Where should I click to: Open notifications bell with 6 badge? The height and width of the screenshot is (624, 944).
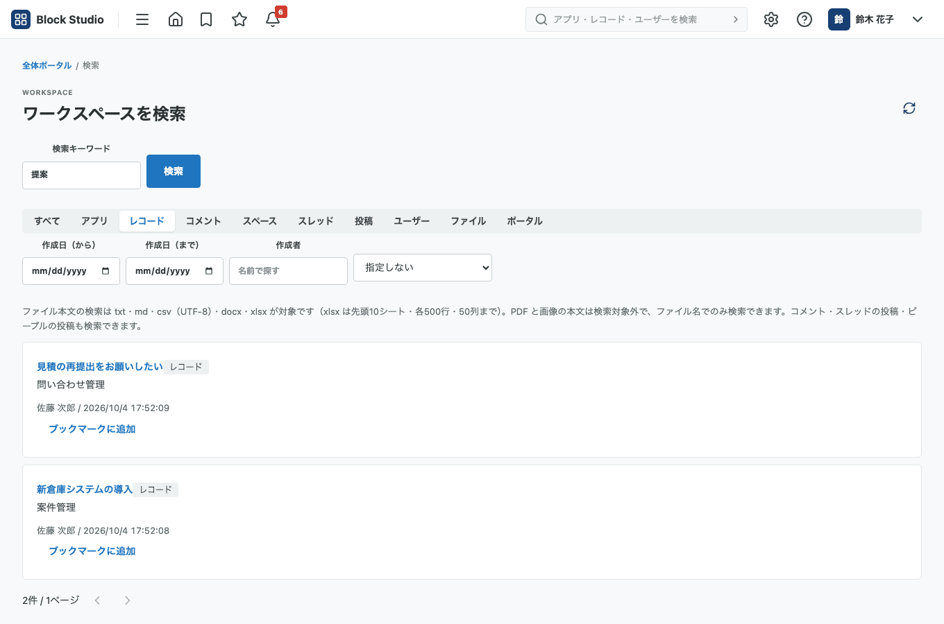click(x=273, y=19)
